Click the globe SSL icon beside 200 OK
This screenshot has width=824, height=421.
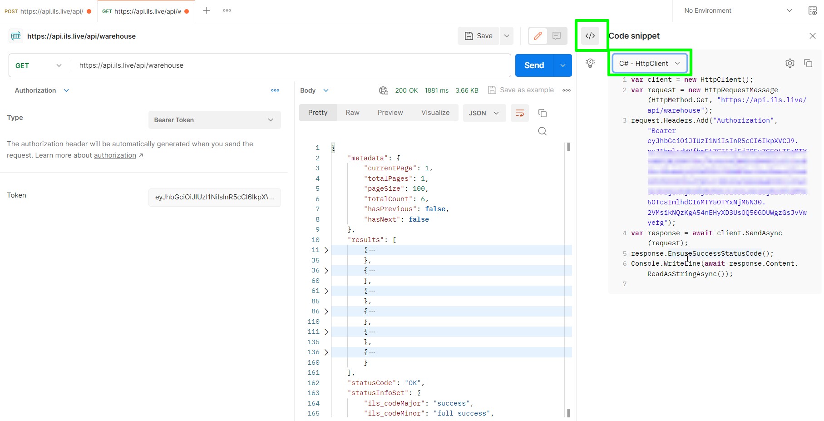tap(383, 90)
